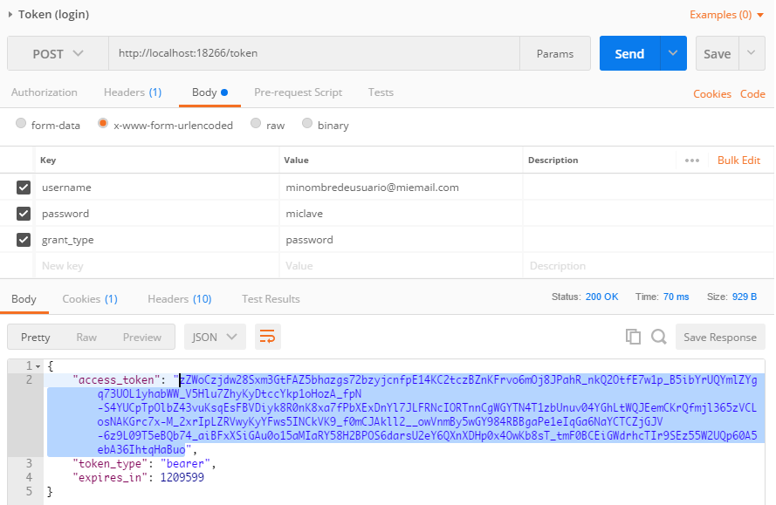Select the form-data radio option

(x=21, y=125)
